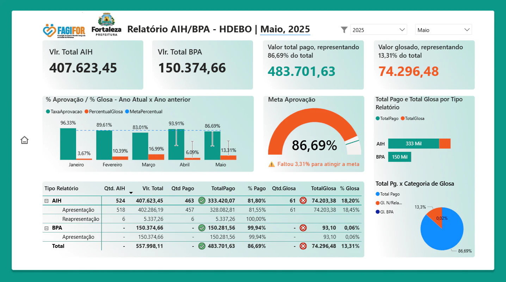Sort table by TotalPago column header
The width and height of the screenshot is (506, 282).
[223, 188]
